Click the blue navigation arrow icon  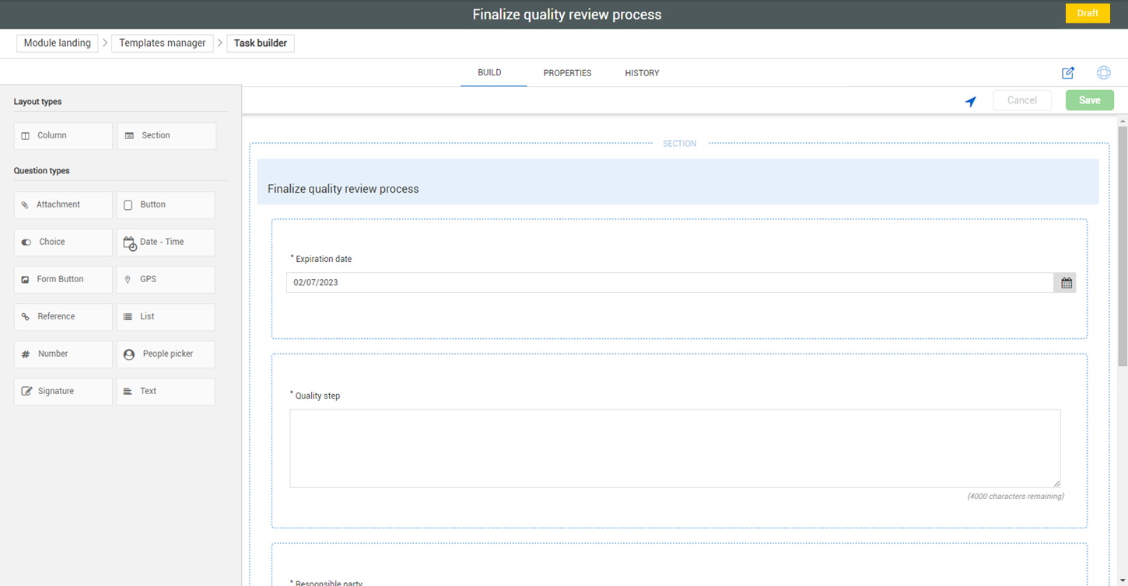point(971,101)
